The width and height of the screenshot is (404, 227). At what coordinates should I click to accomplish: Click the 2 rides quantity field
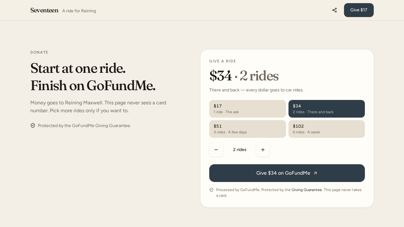coord(240,150)
